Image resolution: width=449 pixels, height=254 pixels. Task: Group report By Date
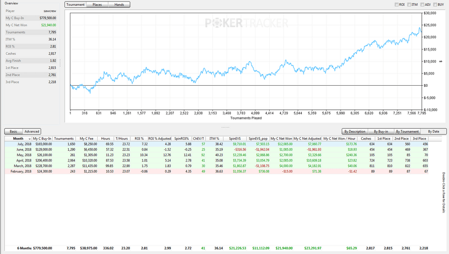(x=434, y=131)
